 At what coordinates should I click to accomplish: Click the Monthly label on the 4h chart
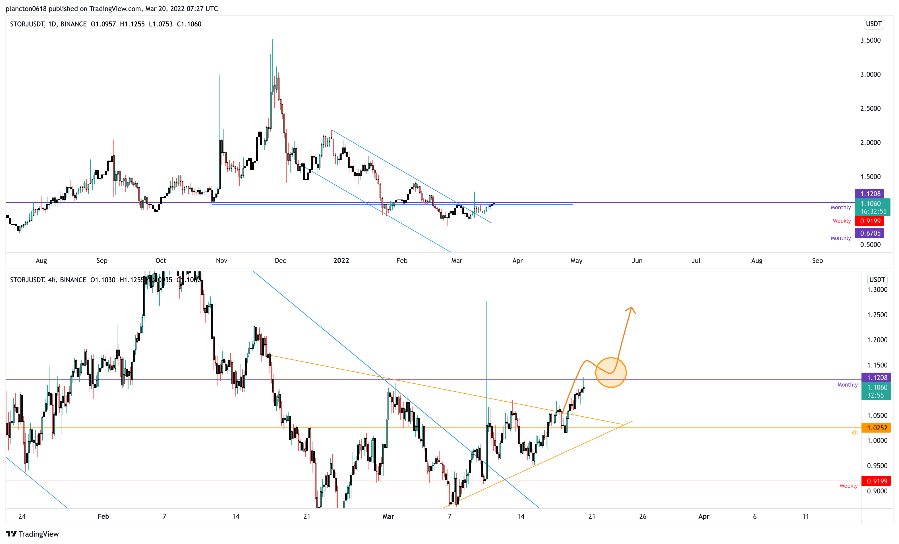tap(847, 385)
